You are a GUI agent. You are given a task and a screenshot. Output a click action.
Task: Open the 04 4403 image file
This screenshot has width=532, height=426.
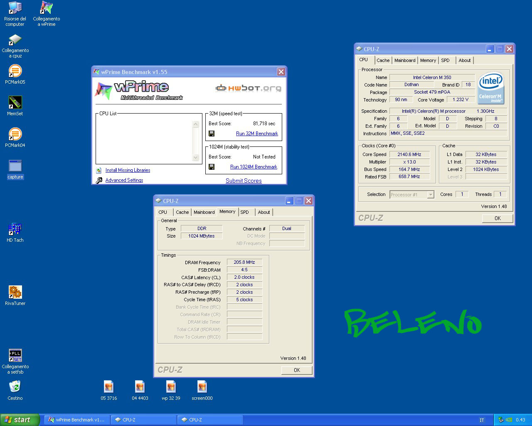140,390
